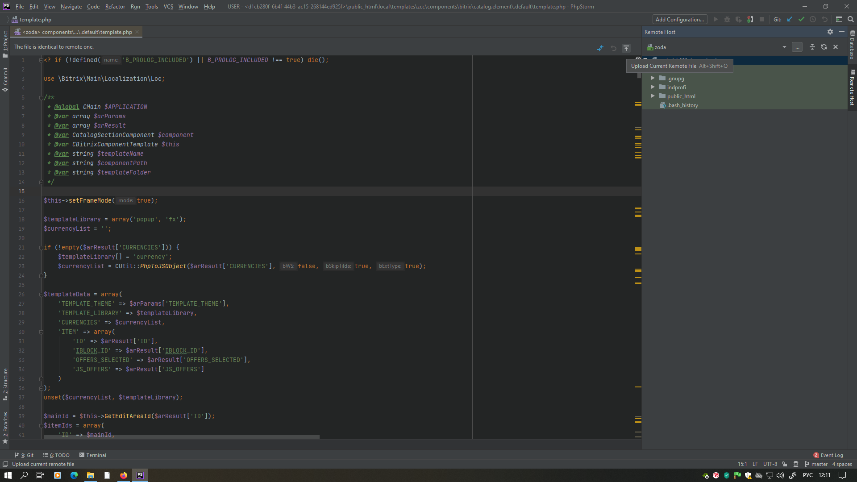The width and height of the screenshot is (857, 482).
Task: Click the 4 spaces indent setting
Action: [842, 464]
